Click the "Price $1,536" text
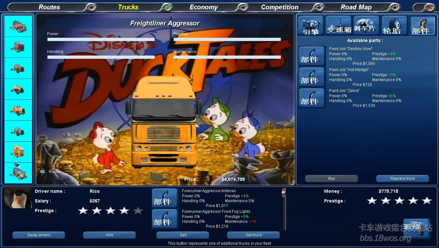 tap(364, 106)
